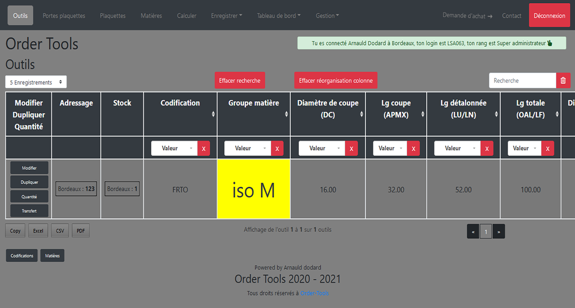Click the Matières button below table
Image resolution: width=575 pixels, height=308 pixels.
(52, 255)
